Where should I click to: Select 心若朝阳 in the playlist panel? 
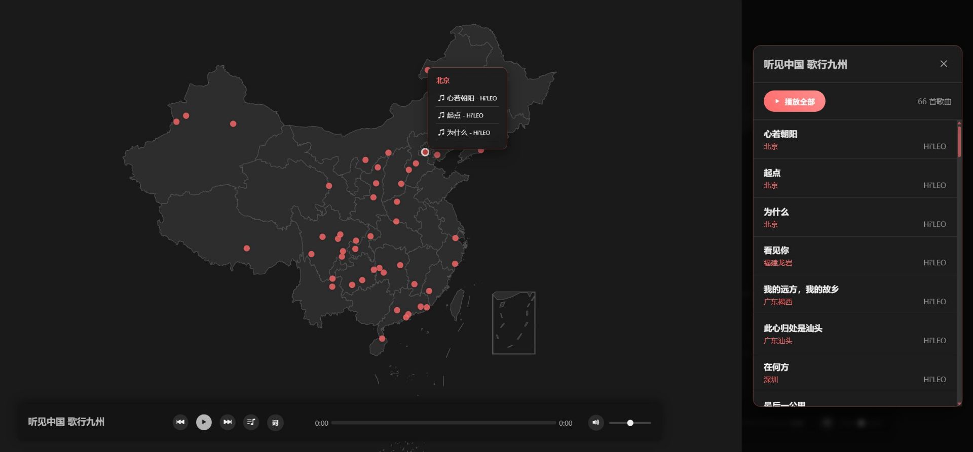tap(854, 140)
